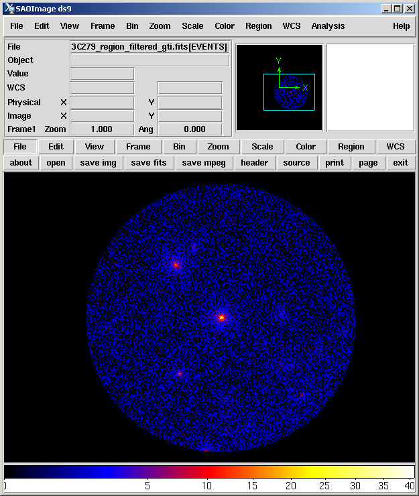
Task: Click the first WCS coordinate field
Action: [x=102, y=88]
